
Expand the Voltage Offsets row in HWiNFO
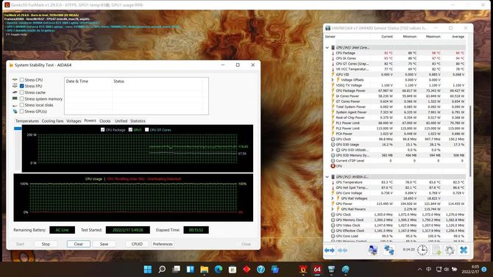pos(333,80)
